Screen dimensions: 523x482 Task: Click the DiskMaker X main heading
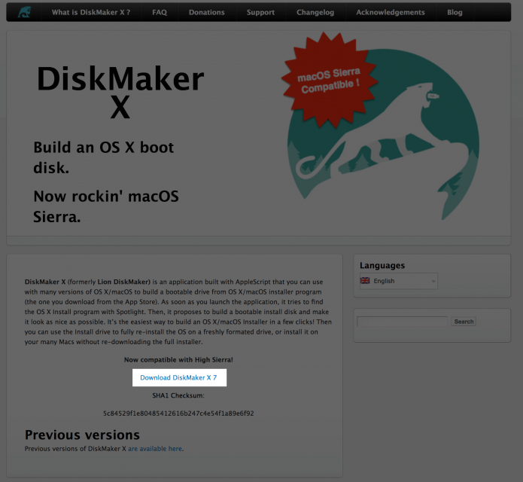point(120,92)
